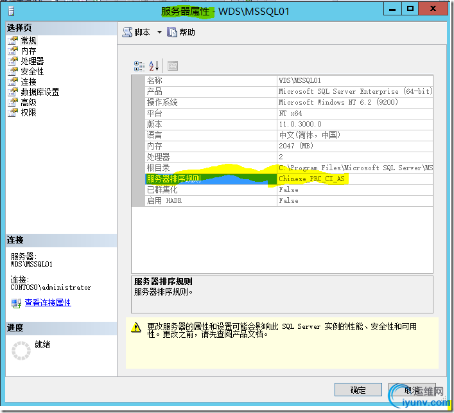Select the 服务器排序规则 property row

click(289, 179)
